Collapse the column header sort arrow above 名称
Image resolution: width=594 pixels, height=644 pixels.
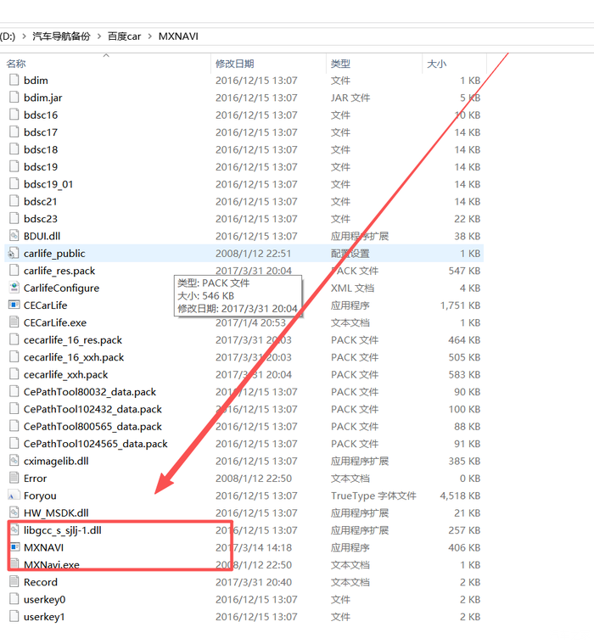point(106,56)
